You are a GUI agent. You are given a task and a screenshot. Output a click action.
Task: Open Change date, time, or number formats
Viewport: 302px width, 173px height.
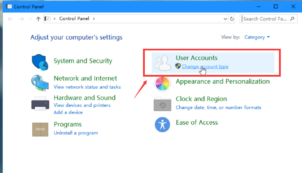click(218, 108)
